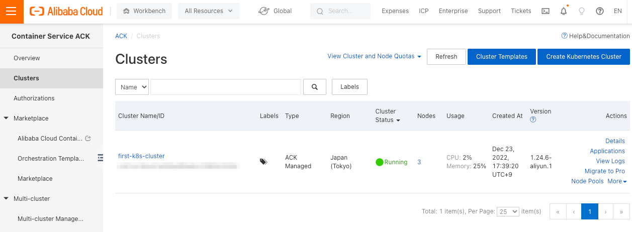Click Create Kubernetes Cluster button
The image size is (632, 232).
point(584,57)
